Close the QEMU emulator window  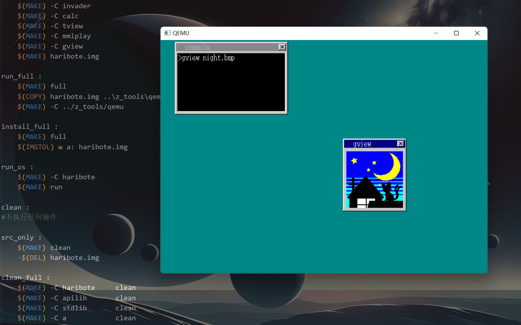[x=477, y=33]
